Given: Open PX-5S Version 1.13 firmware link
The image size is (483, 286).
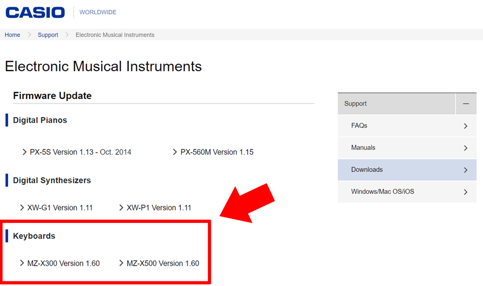Looking at the screenshot, I should pos(80,152).
